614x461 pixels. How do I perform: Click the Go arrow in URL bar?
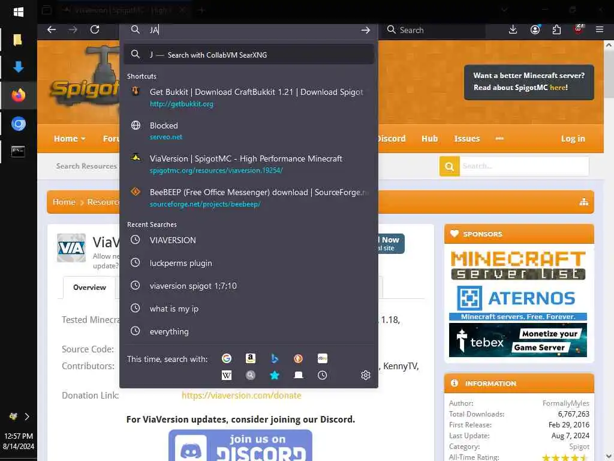(x=365, y=30)
